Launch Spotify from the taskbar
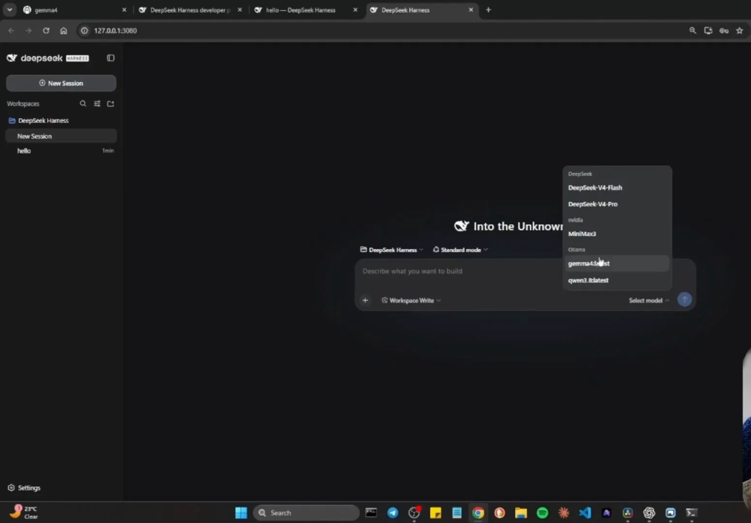 pos(542,512)
